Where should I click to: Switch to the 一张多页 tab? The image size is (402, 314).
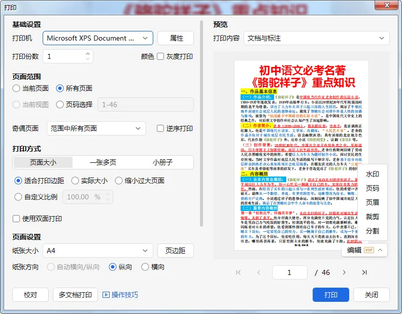(103, 162)
